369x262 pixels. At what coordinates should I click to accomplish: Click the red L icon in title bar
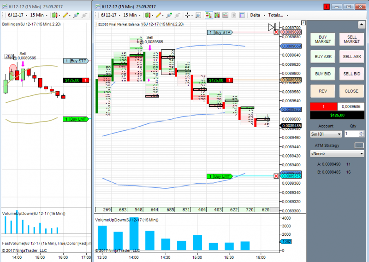327,7
